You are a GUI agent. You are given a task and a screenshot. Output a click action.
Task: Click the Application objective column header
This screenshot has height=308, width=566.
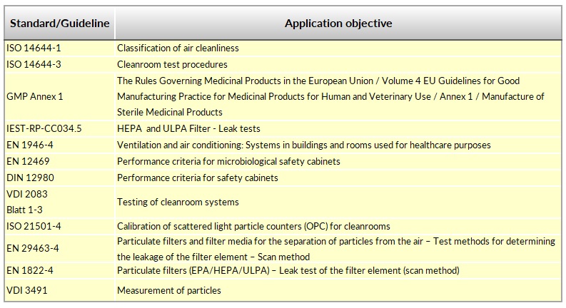click(338, 24)
